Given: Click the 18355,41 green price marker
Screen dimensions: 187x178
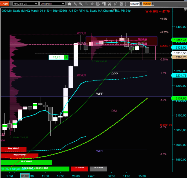Looking at the screenshot, I should 179,40.
